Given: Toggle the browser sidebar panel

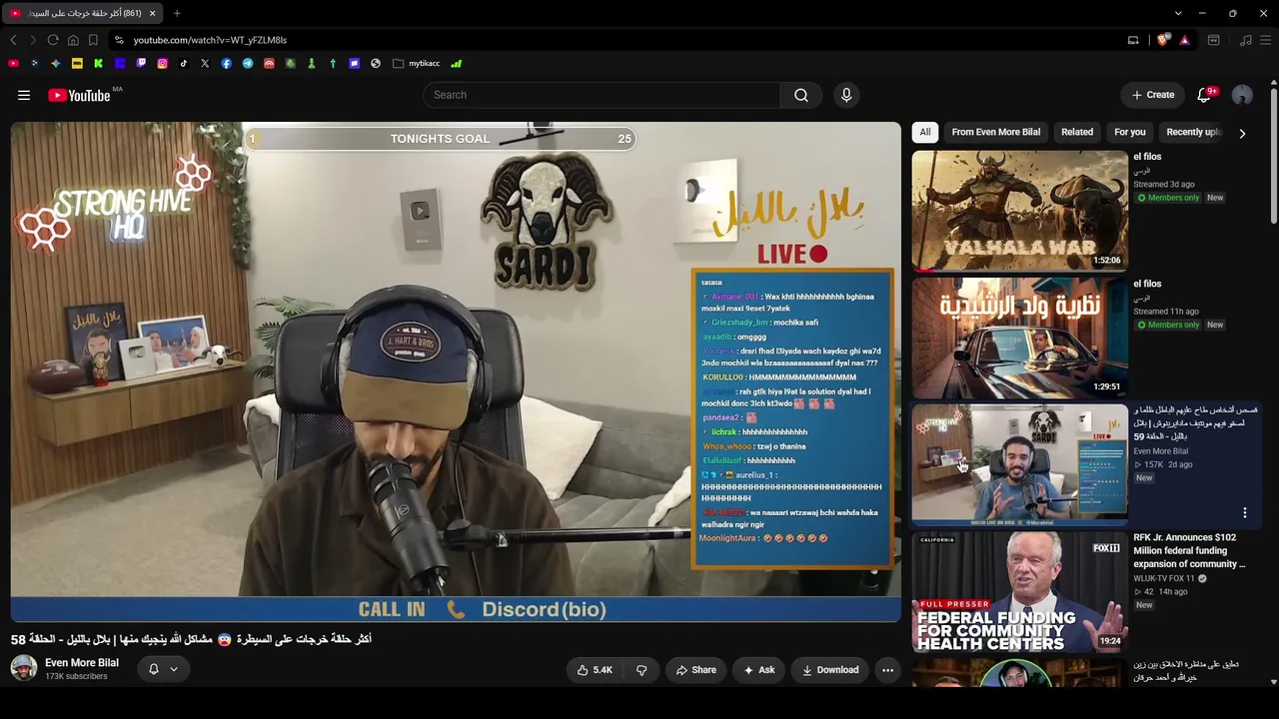Looking at the screenshot, I should click(x=1213, y=40).
